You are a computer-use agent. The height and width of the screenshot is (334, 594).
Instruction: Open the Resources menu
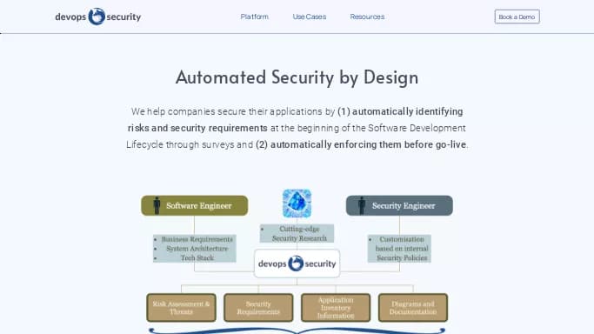pyautogui.click(x=367, y=17)
